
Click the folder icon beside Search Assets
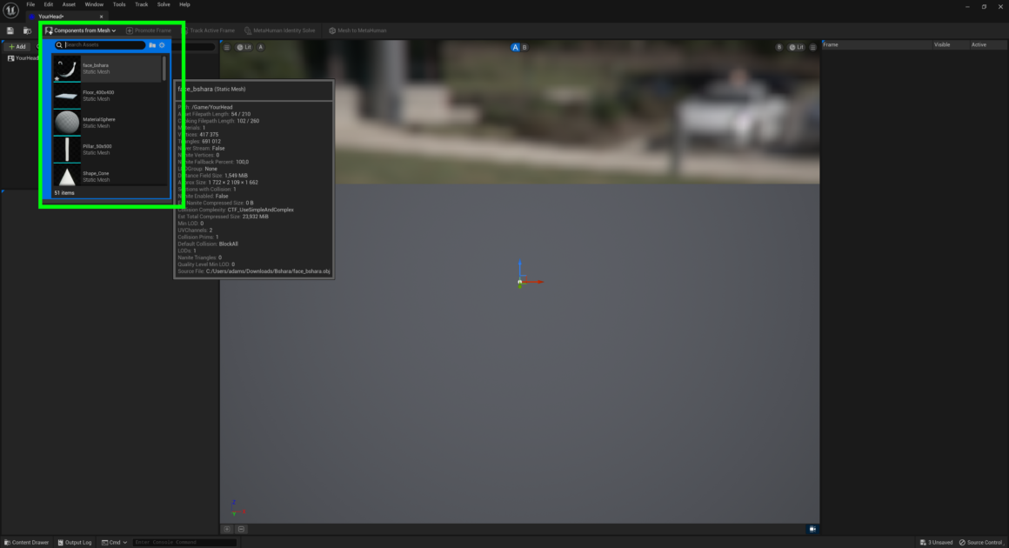[x=152, y=45]
